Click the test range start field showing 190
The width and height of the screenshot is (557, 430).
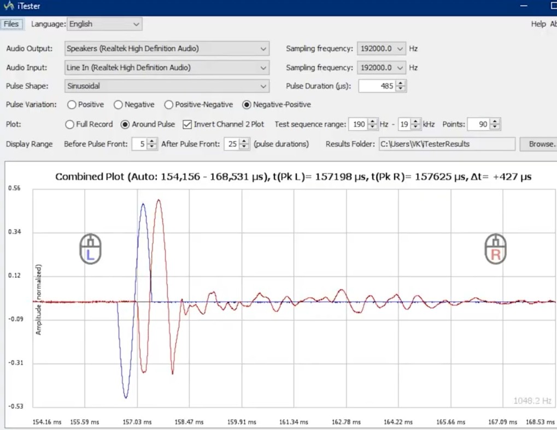[x=359, y=124]
